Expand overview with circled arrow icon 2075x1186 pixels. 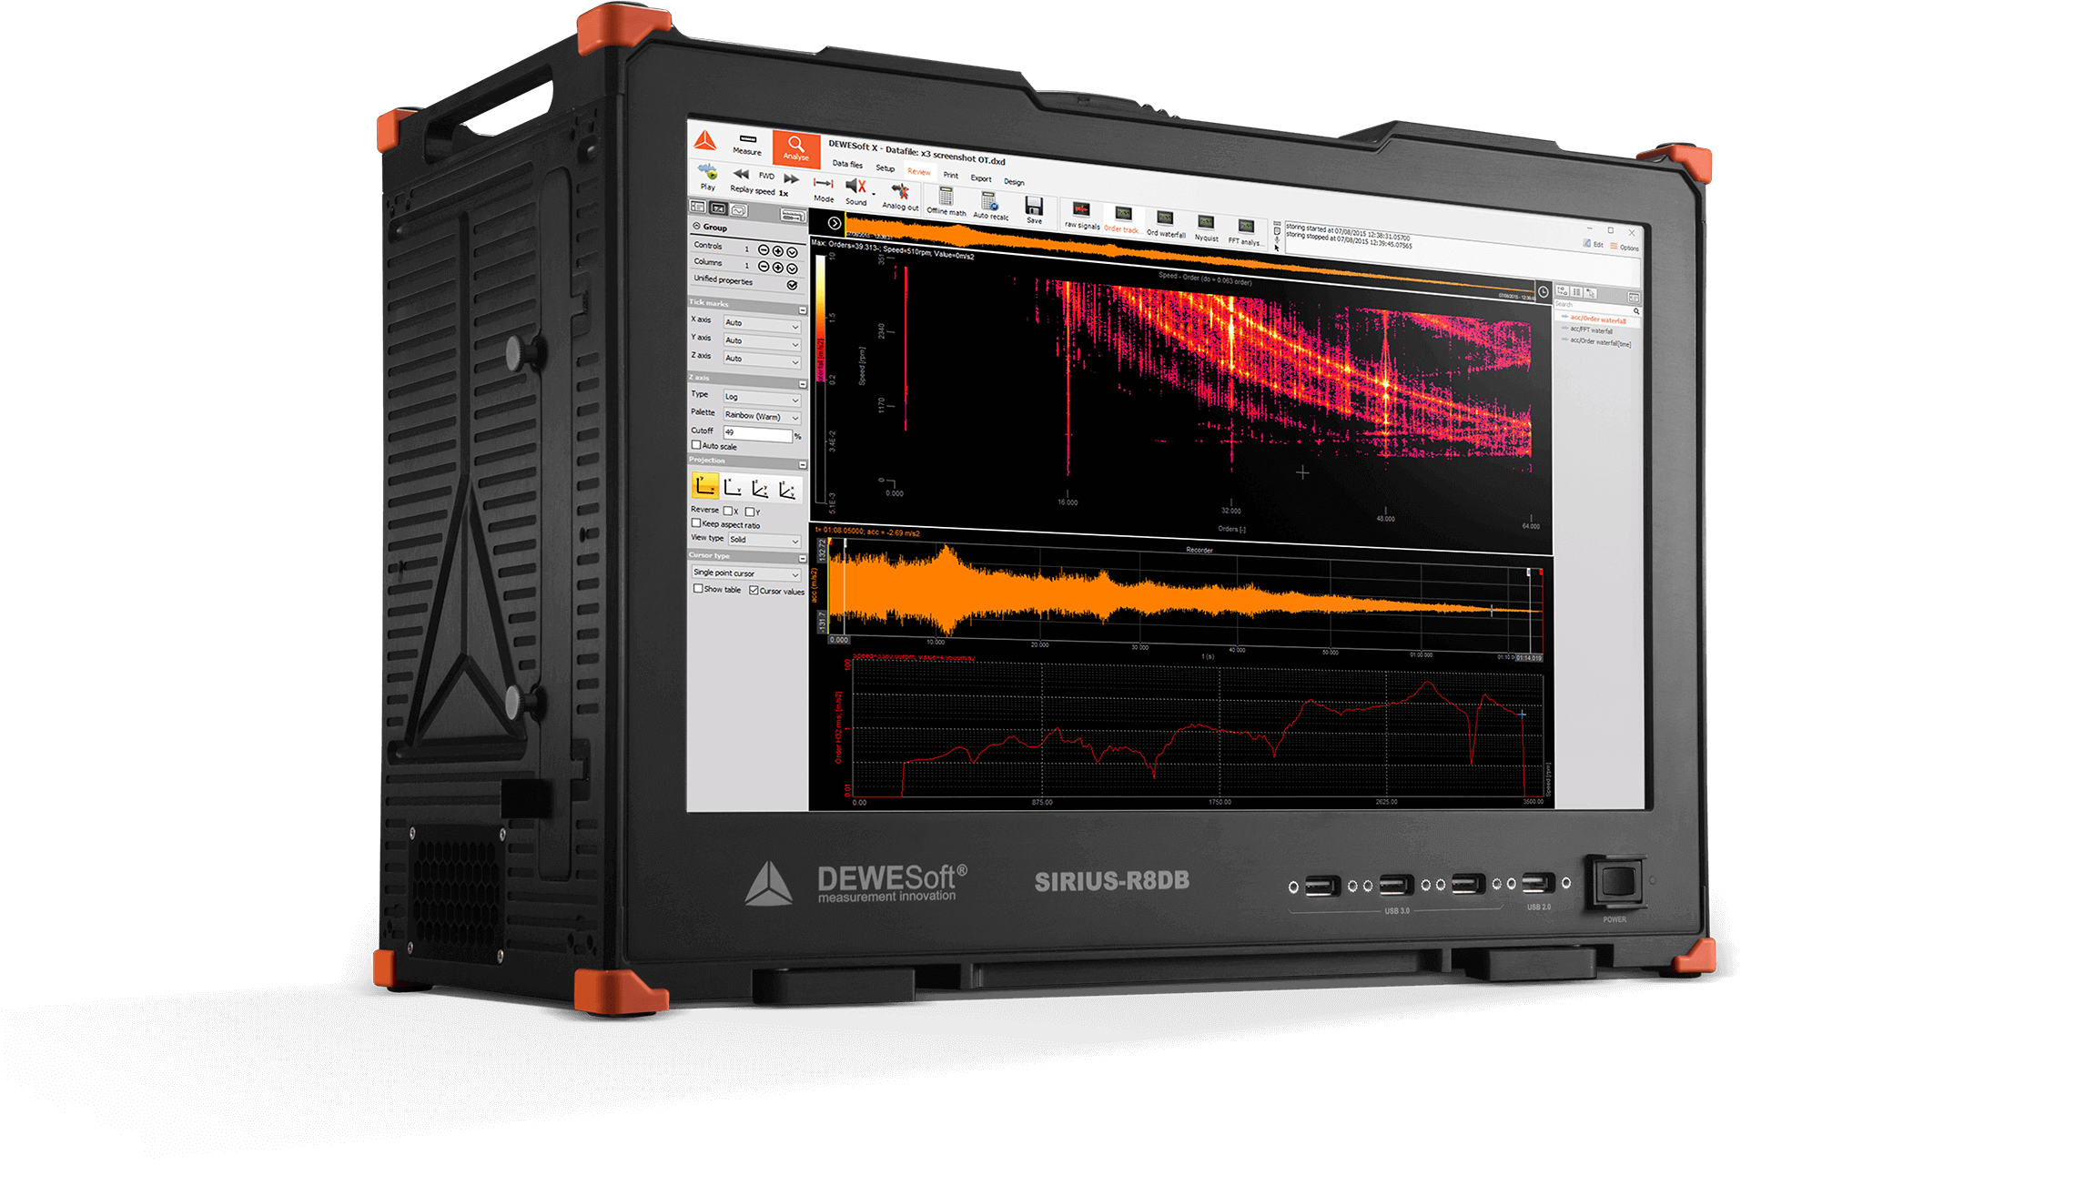(835, 223)
